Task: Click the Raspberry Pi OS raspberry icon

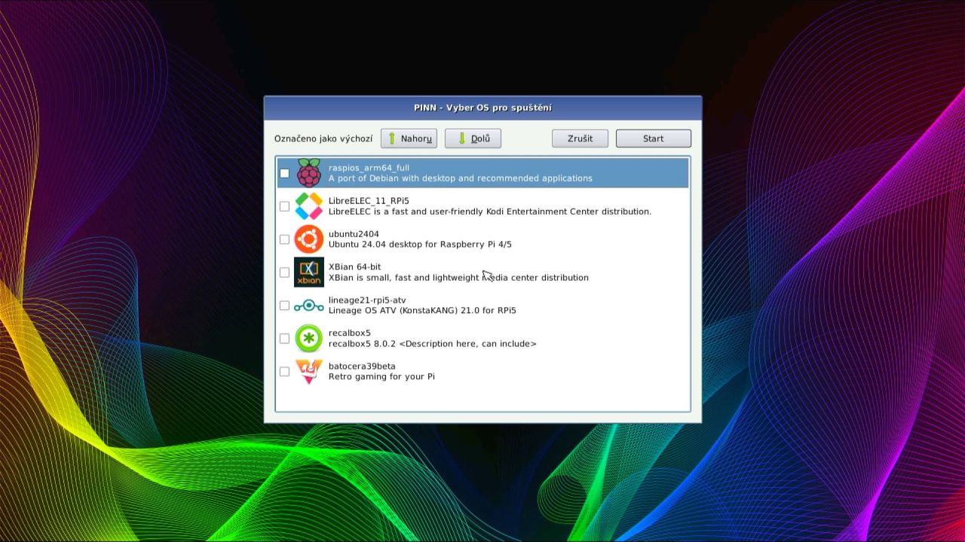Action: coord(308,173)
